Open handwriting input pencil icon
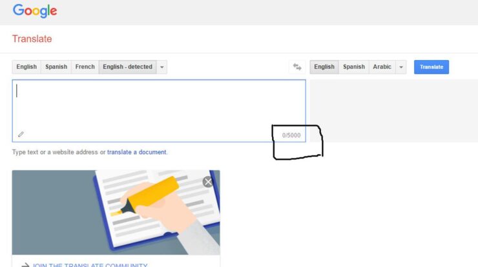Screen dimensions: 478x267 pos(21,134)
